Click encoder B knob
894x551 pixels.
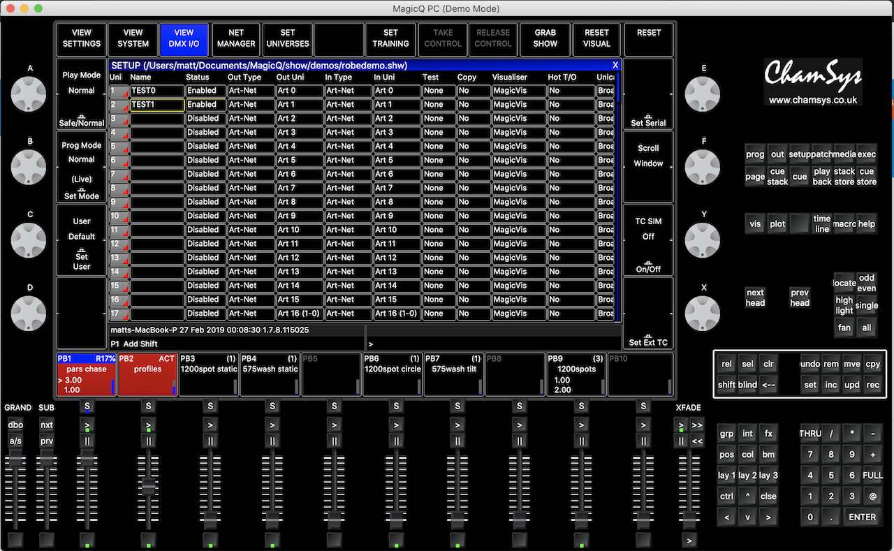pos(29,166)
